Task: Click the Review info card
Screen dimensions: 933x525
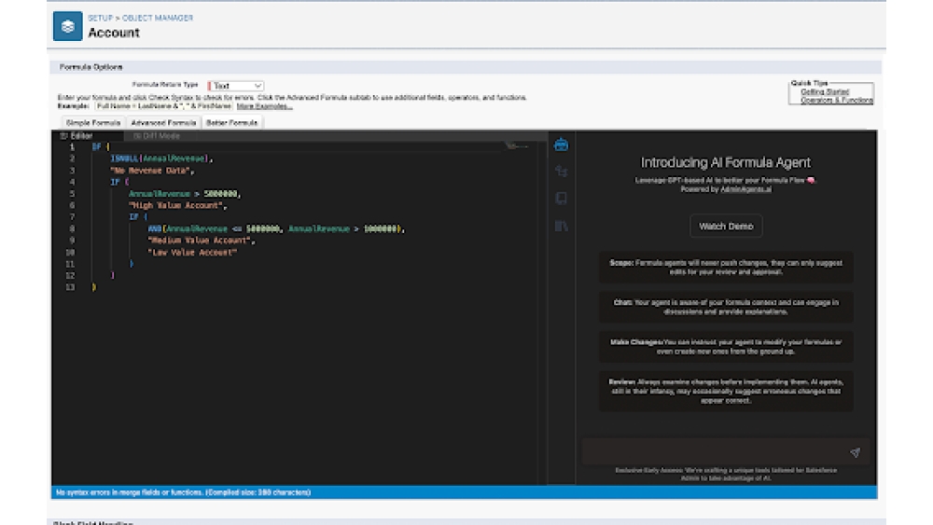Action: pyautogui.click(x=726, y=392)
